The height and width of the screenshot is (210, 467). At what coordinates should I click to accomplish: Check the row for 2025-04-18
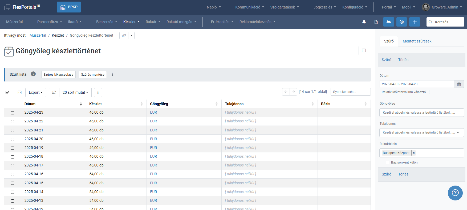(13, 157)
